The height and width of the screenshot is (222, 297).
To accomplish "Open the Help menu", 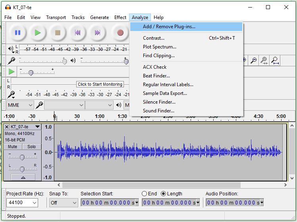I will (x=158, y=17).
